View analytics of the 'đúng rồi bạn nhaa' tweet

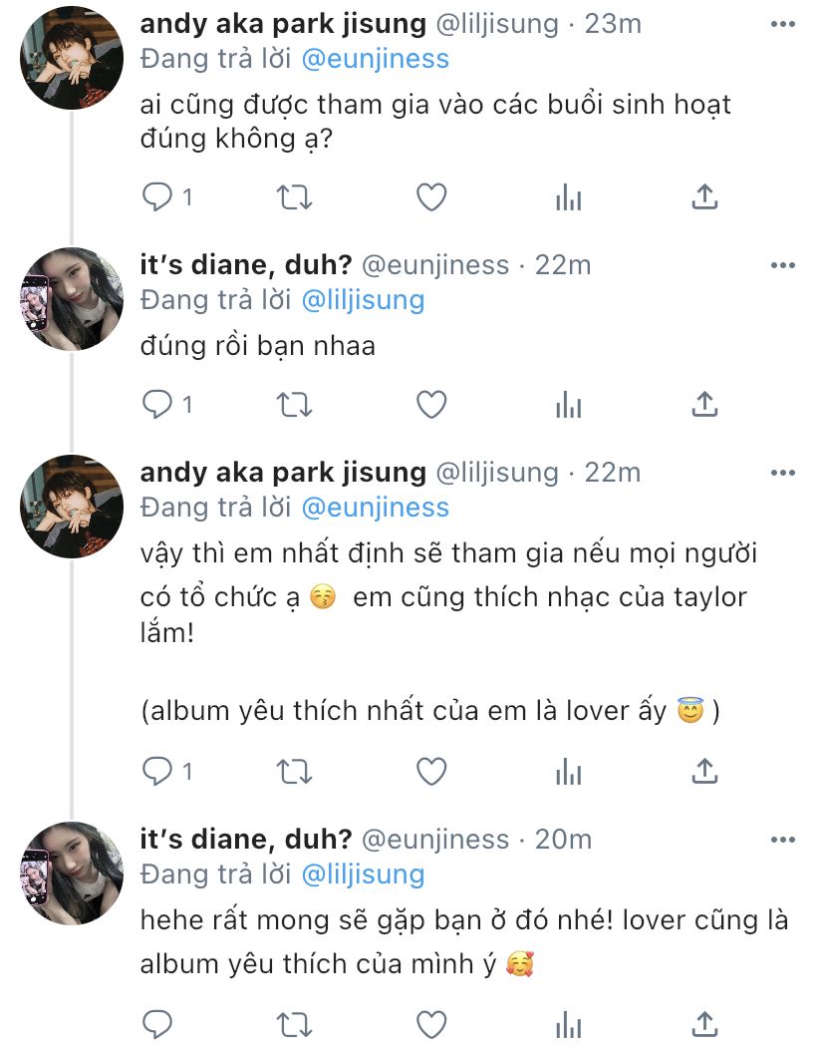tap(568, 405)
